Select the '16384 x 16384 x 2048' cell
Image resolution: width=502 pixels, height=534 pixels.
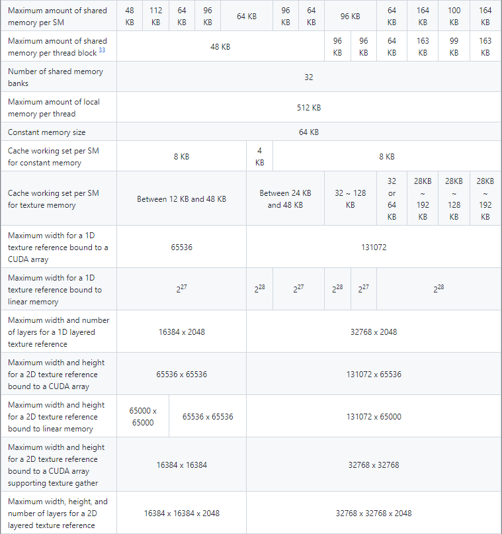(181, 513)
